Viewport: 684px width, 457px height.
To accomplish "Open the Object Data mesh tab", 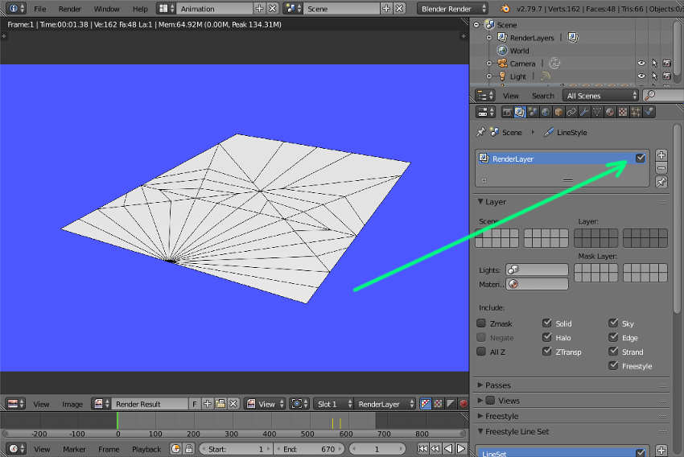I will click(x=597, y=112).
